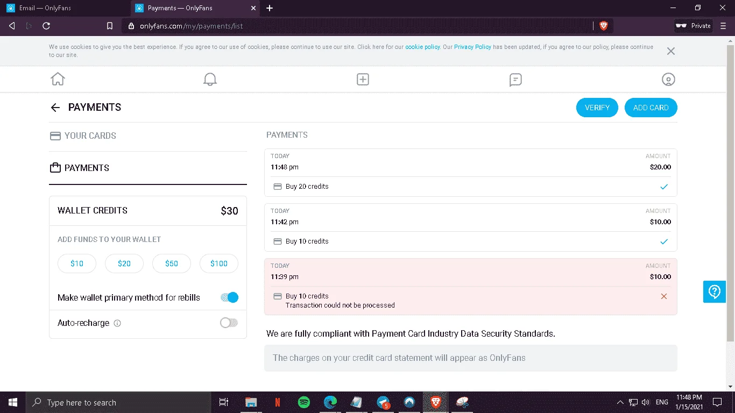Image resolution: width=735 pixels, height=413 pixels.
Task: Open the browser hamburger menu
Action: 724,26
